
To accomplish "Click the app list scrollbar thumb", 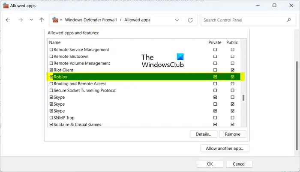I will (x=243, y=98).
